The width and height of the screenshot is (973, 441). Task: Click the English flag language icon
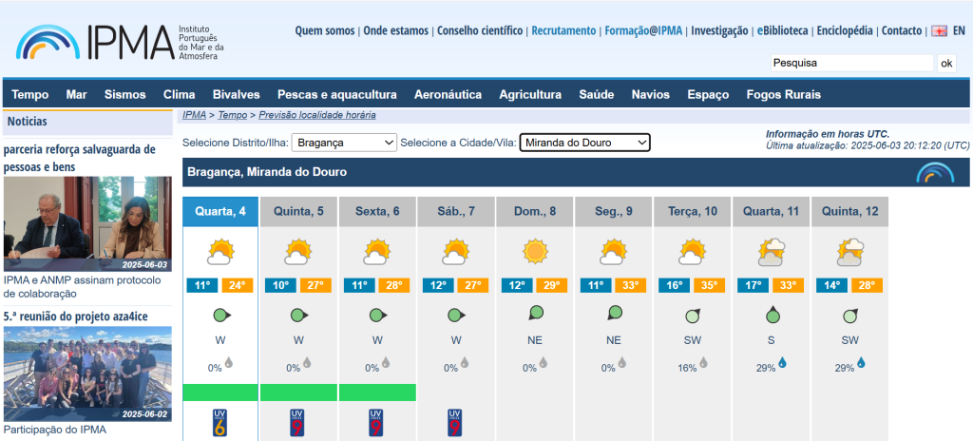click(x=940, y=31)
